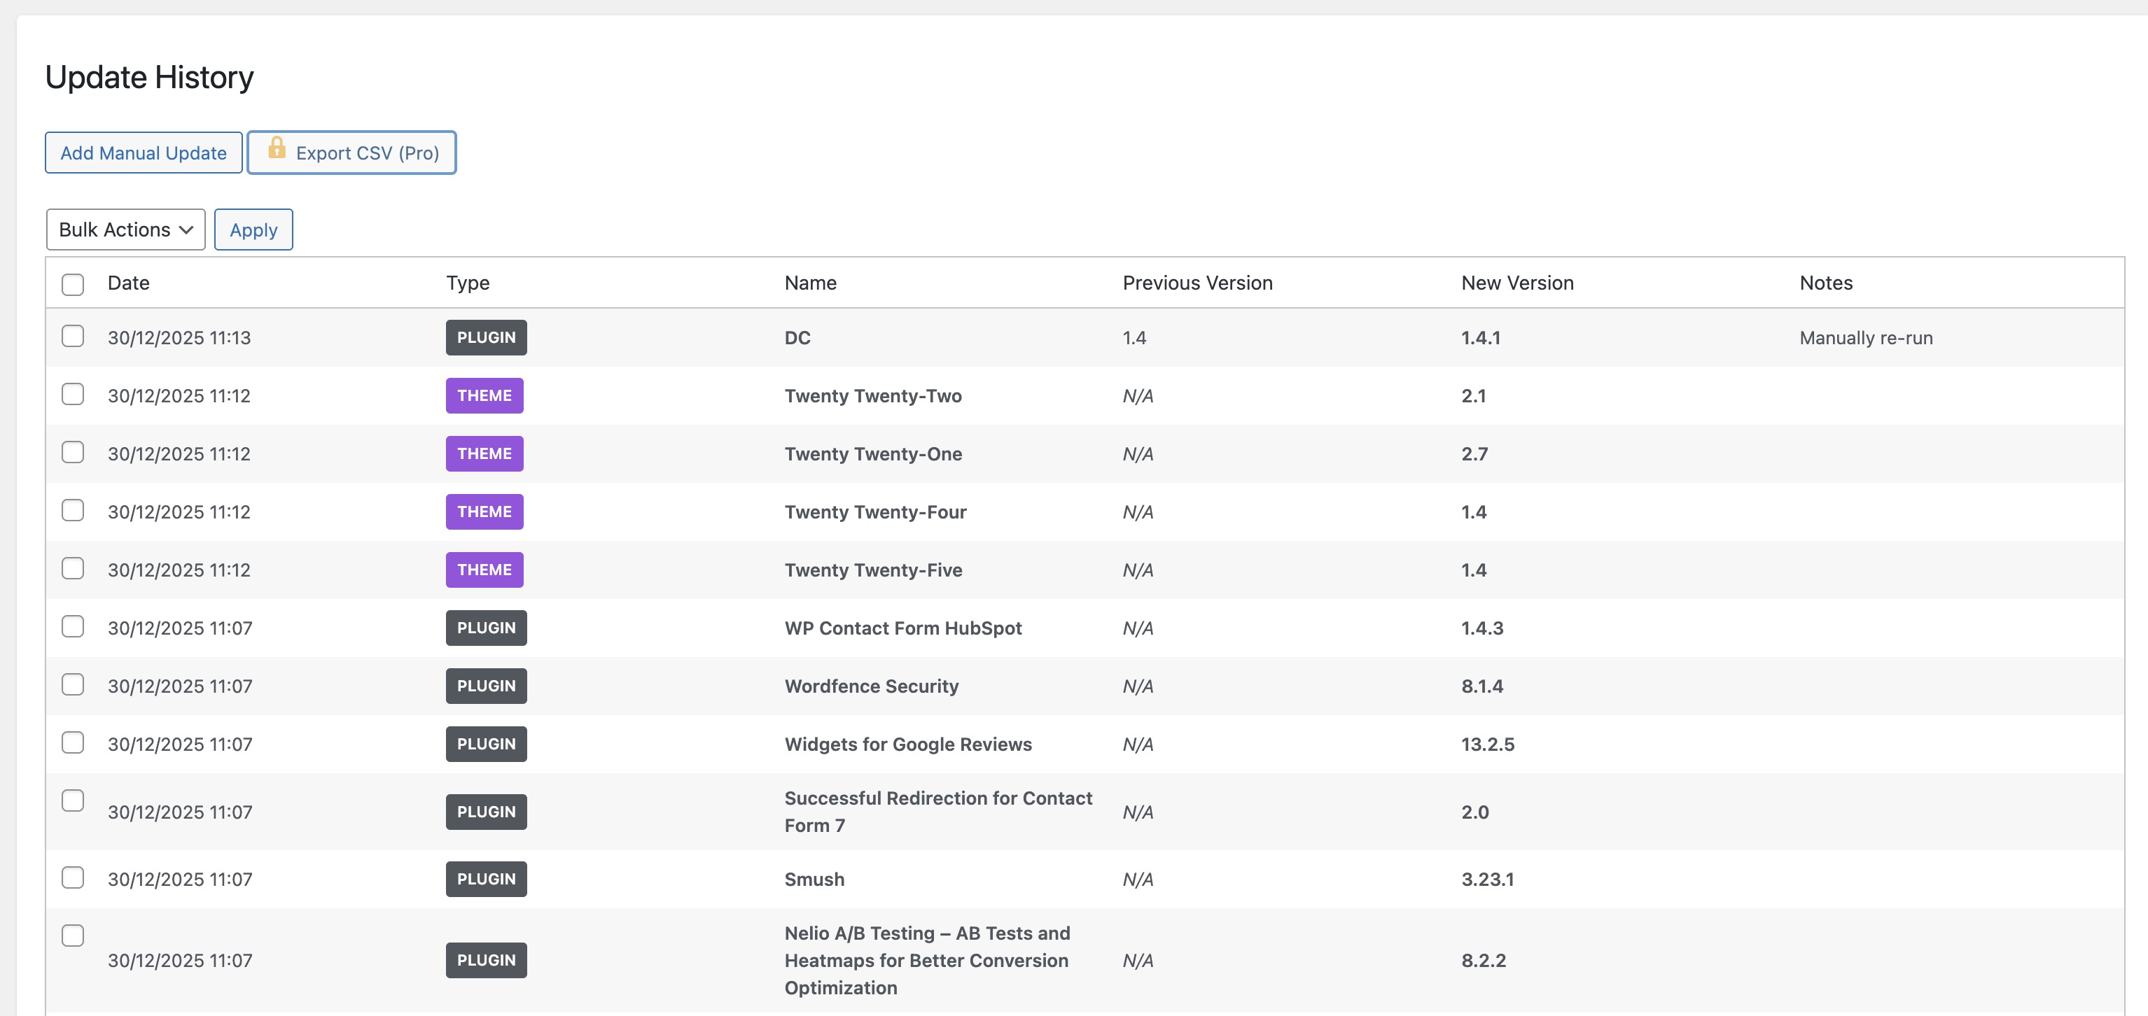The image size is (2148, 1016).
Task: Click the PLUGIN badge for DC row
Action: click(485, 337)
